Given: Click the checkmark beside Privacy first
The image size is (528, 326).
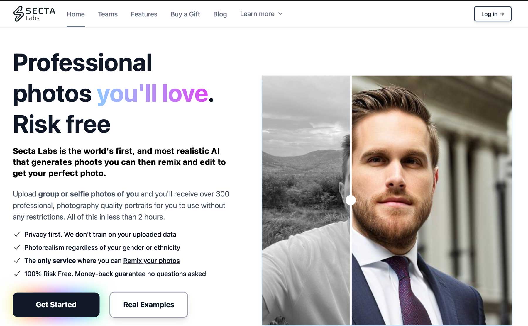Looking at the screenshot, I should coord(16,234).
